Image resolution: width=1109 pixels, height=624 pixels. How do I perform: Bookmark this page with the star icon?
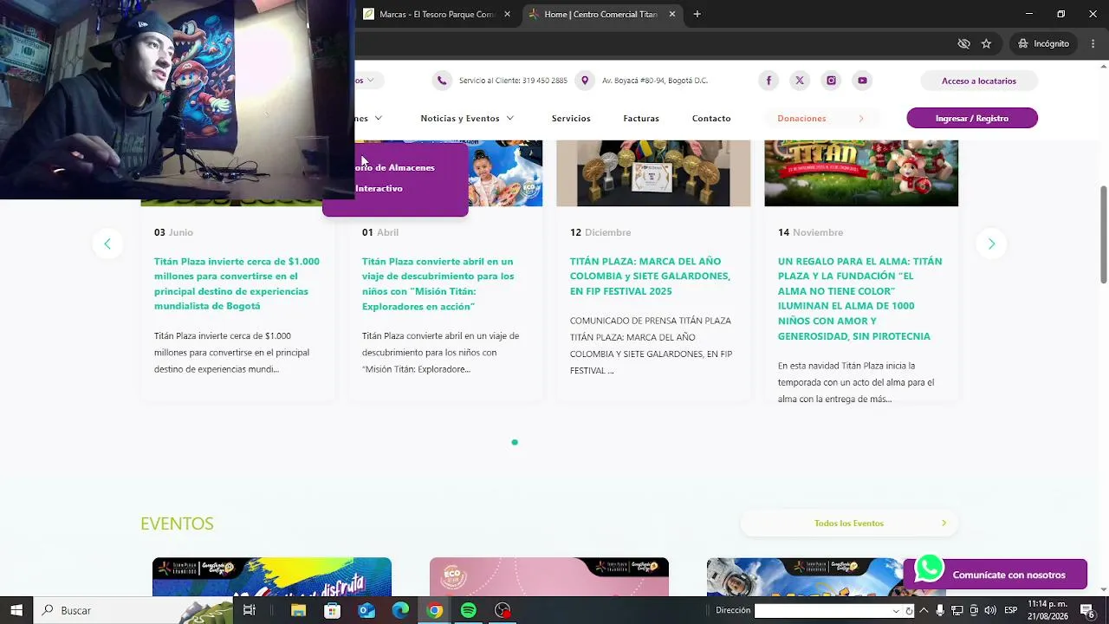click(x=986, y=43)
